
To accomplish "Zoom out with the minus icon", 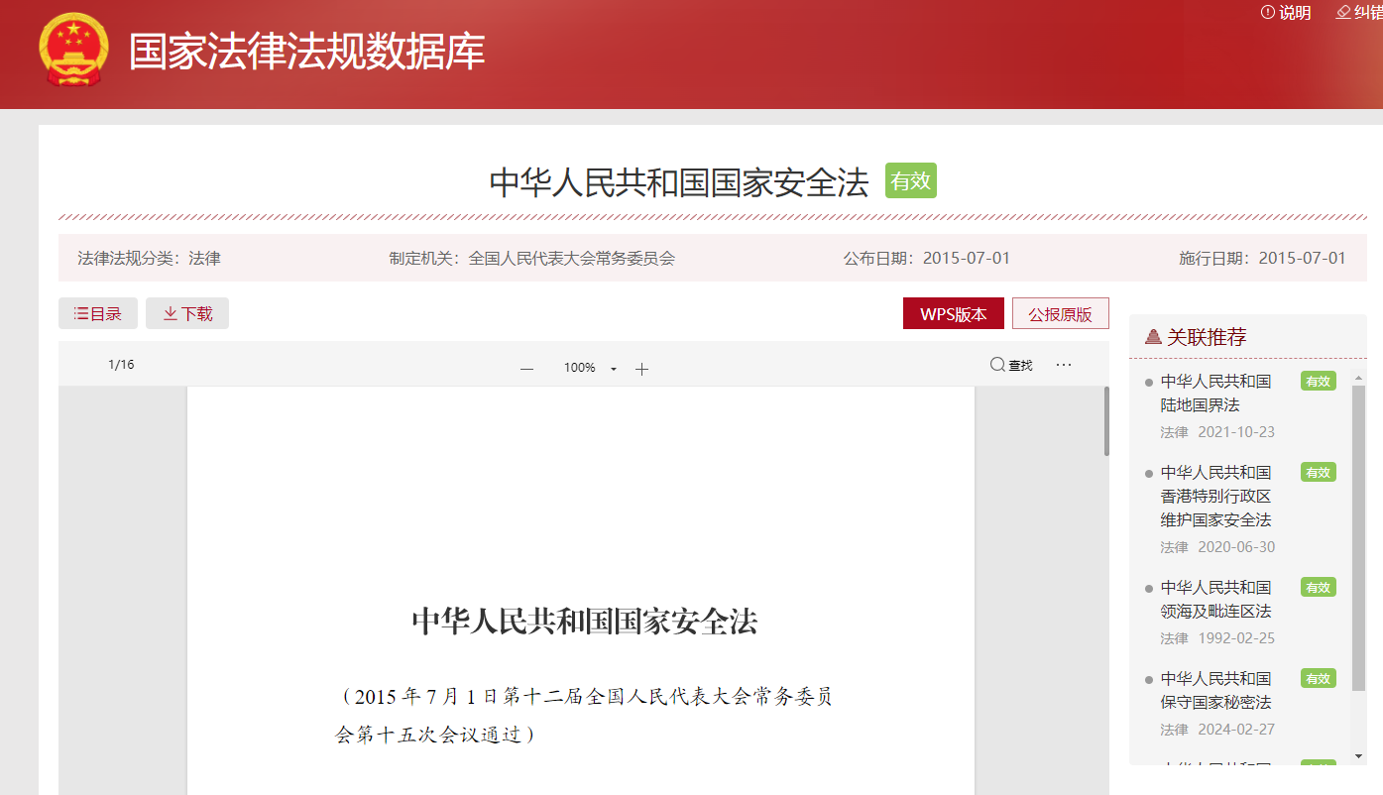I will (x=526, y=369).
